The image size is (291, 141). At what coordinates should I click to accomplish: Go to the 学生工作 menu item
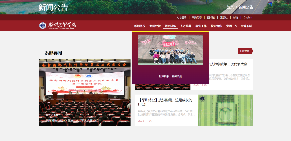pyautogui.click(x=201, y=26)
